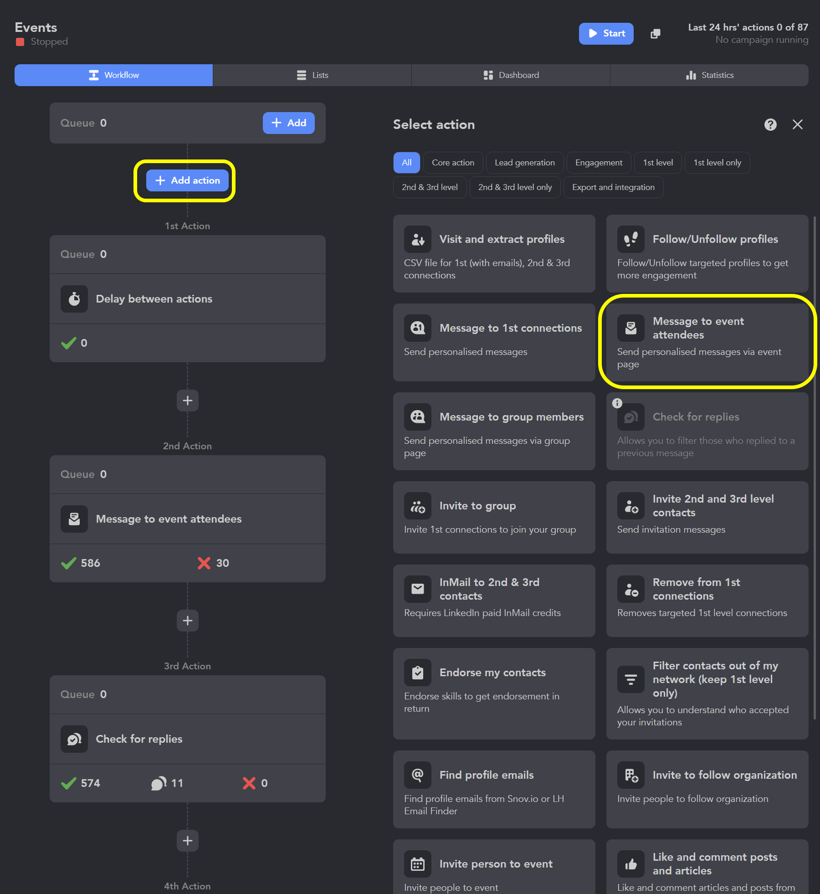Expand a new action after the 2nd action
Viewport: 820px width, 894px height.
click(187, 621)
